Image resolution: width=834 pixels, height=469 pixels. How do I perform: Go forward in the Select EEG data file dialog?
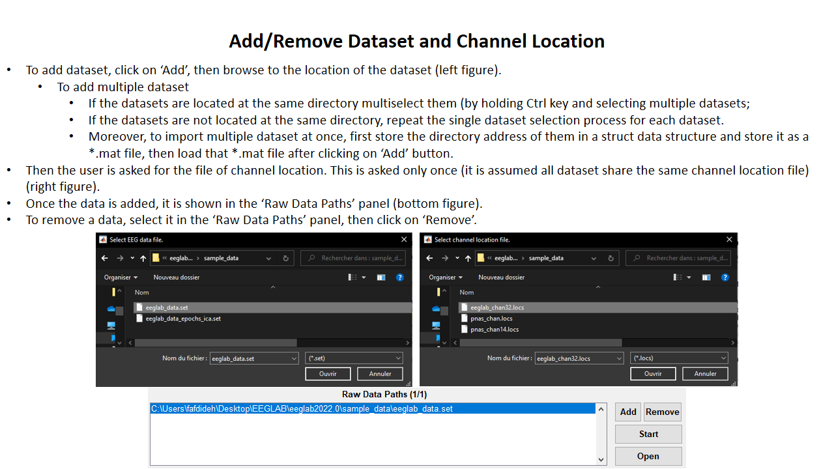tap(119, 258)
